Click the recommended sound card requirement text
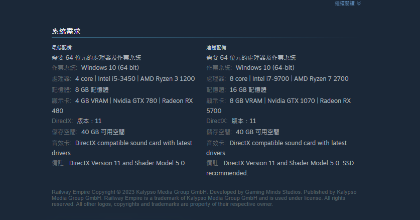The height and width of the screenshot is (220, 420). [288, 143]
